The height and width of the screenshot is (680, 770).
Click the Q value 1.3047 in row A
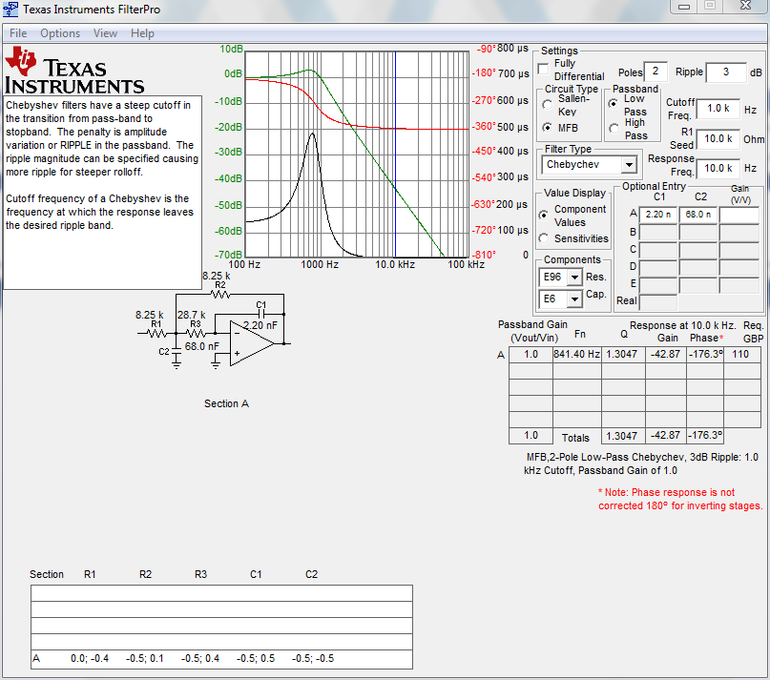tap(622, 354)
